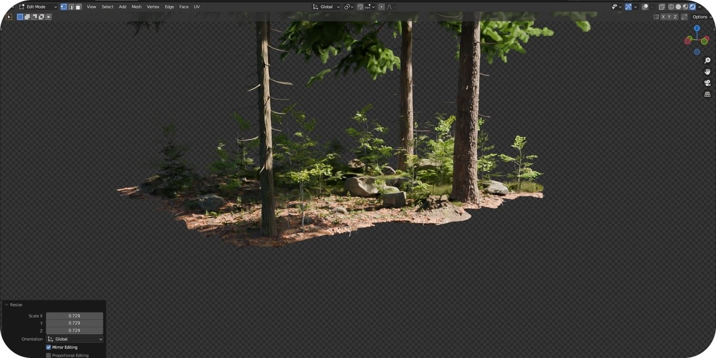Click the Scale Y value field
This screenshot has height=358, width=716.
75,323
